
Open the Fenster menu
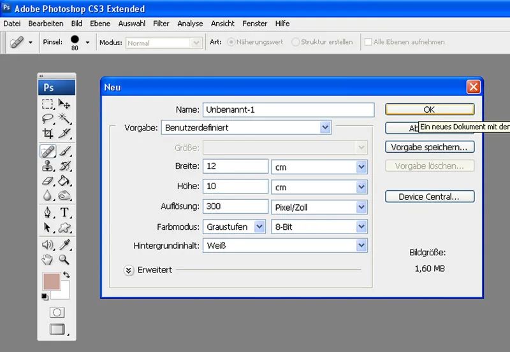[x=254, y=24]
